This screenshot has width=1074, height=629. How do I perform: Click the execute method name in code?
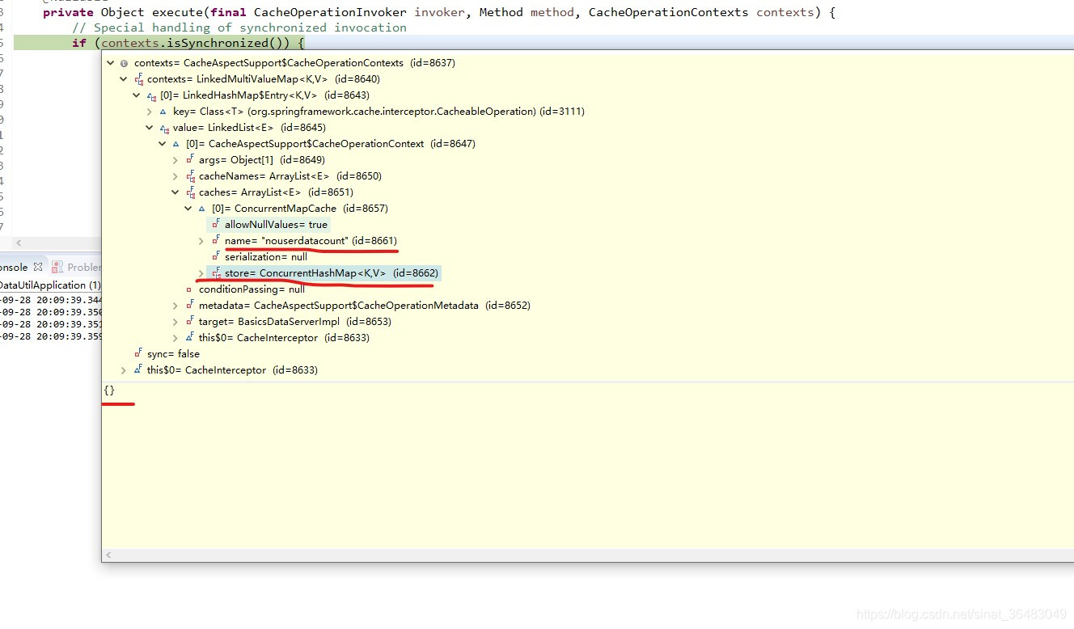click(x=178, y=12)
